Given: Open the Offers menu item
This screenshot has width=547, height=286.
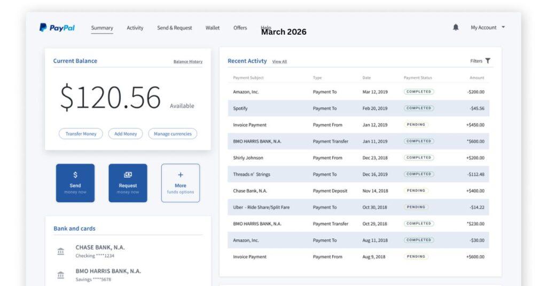Looking at the screenshot, I should [x=240, y=28].
